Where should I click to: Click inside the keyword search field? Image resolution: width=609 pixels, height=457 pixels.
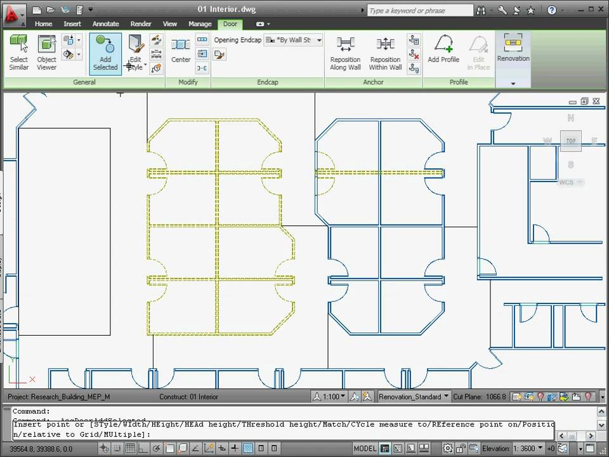tap(419, 10)
